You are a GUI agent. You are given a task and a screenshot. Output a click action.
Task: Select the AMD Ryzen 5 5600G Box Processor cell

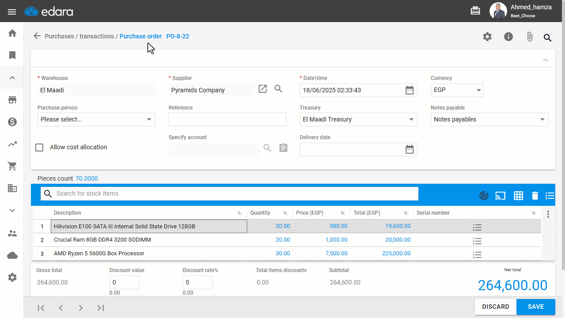149,254
